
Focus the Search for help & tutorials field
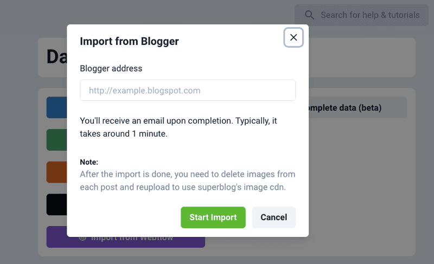pos(369,15)
